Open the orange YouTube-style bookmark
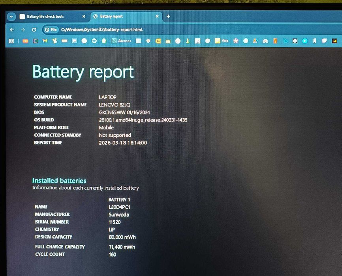The image size is (342, 276). (x=25, y=41)
